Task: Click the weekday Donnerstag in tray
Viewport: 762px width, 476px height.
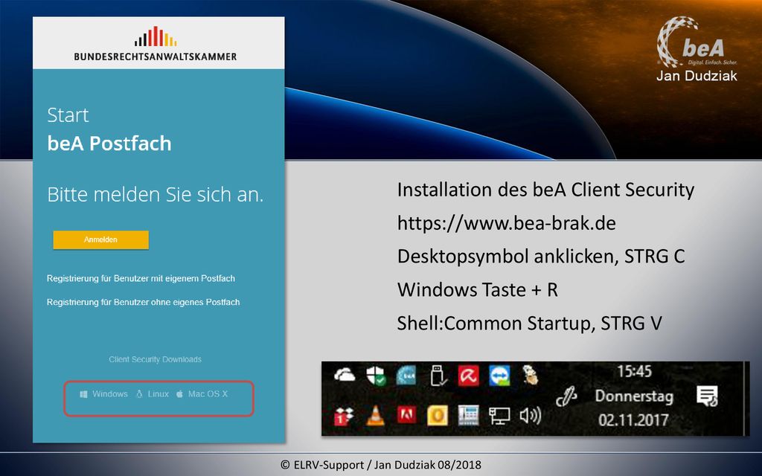Action: (x=634, y=396)
